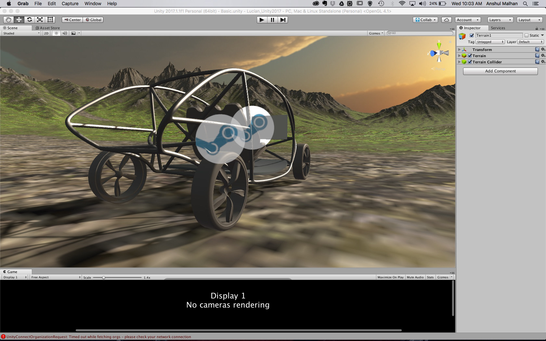
Task: Select the Move tool
Action: point(19,20)
